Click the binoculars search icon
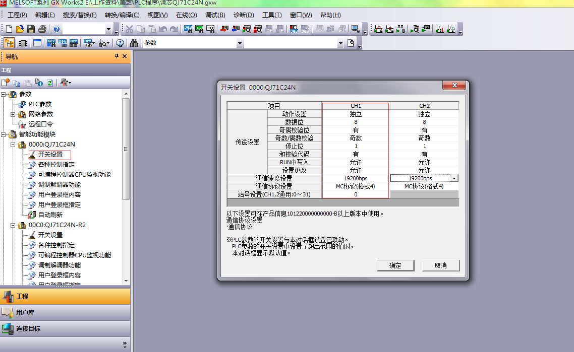574x352 pixels. point(134,43)
